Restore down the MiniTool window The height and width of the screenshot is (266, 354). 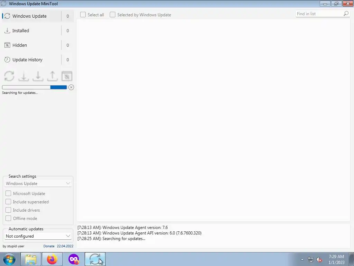pos(336,3)
